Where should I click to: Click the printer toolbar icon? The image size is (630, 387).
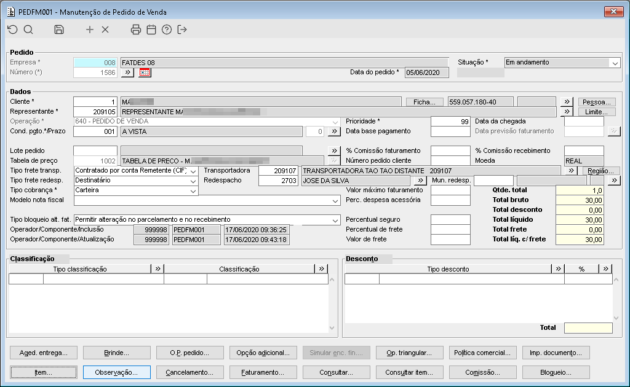pyautogui.click(x=136, y=29)
